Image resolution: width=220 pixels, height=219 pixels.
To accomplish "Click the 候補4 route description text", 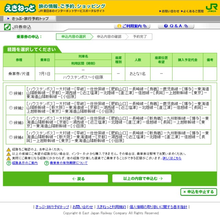I will (118, 137).
